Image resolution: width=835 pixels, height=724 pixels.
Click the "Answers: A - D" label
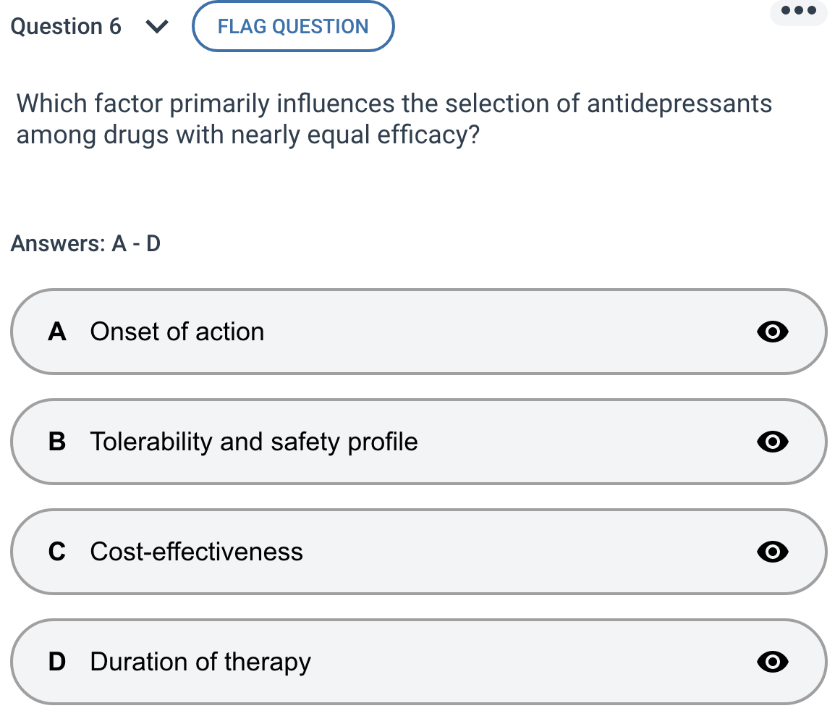click(x=86, y=244)
